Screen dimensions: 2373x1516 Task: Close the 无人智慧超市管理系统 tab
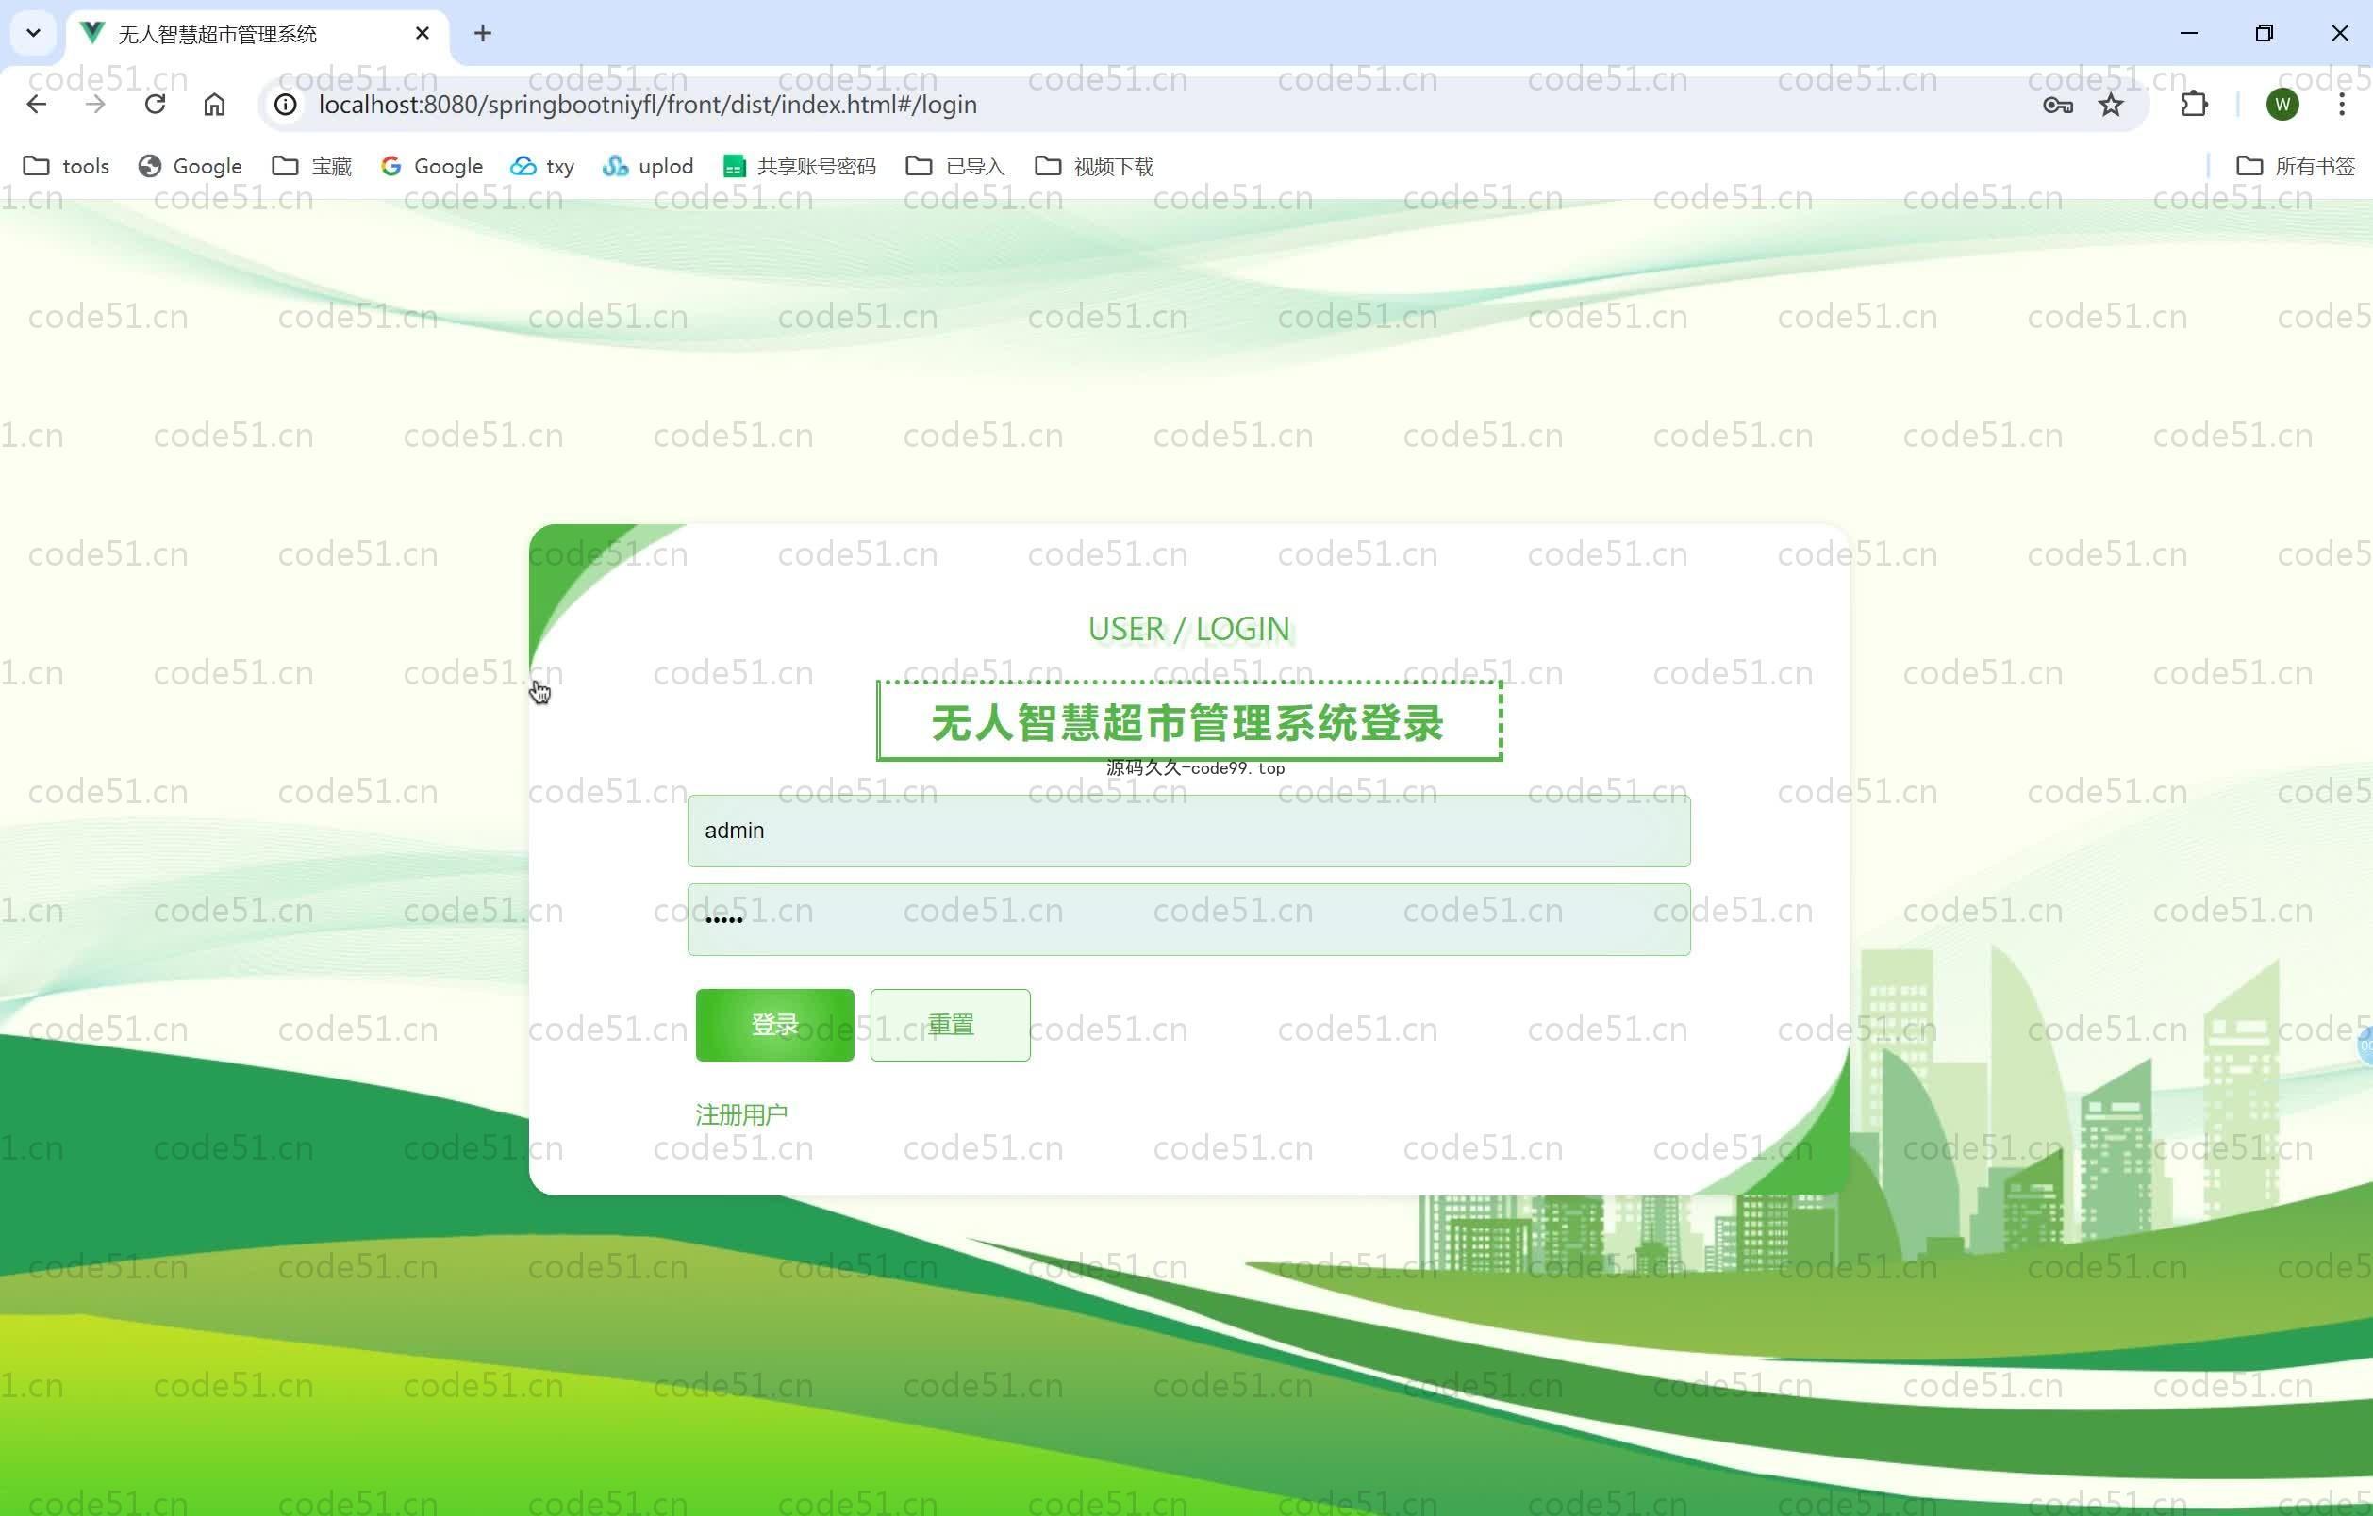point(423,34)
